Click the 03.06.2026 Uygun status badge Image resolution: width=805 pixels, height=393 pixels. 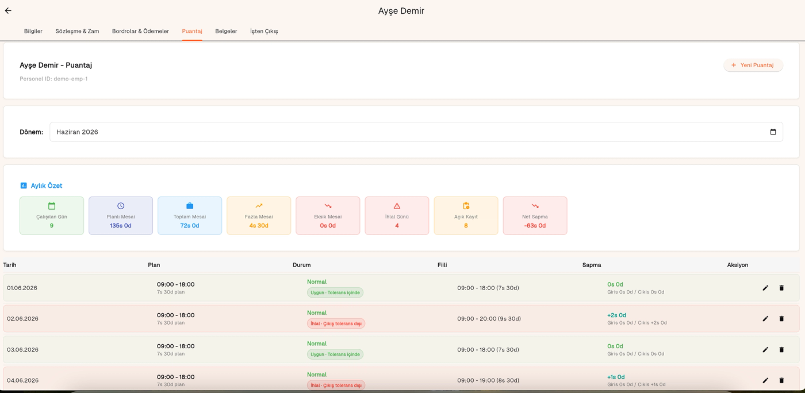pyautogui.click(x=335, y=355)
